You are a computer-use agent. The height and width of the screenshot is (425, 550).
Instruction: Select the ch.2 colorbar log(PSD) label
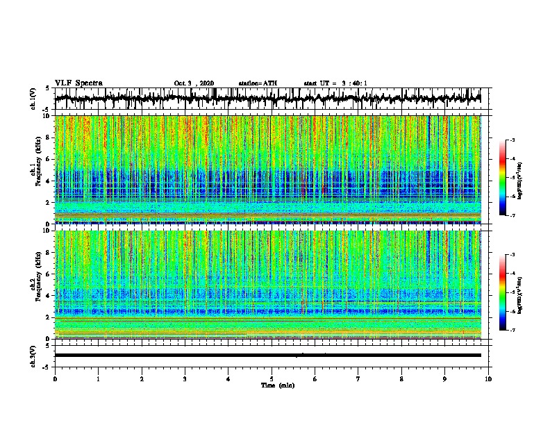(x=520, y=295)
